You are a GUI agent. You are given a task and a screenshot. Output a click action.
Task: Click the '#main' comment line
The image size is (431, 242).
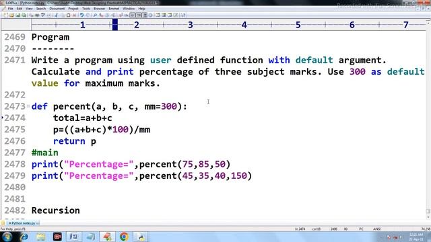tap(45, 153)
